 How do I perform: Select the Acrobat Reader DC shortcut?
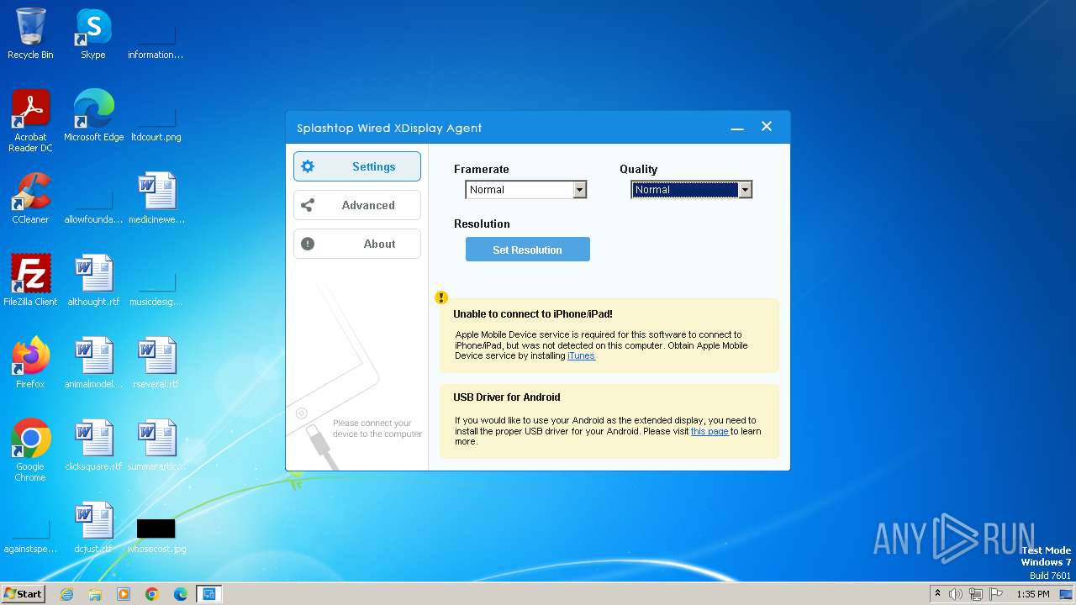(x=30, y=121)
